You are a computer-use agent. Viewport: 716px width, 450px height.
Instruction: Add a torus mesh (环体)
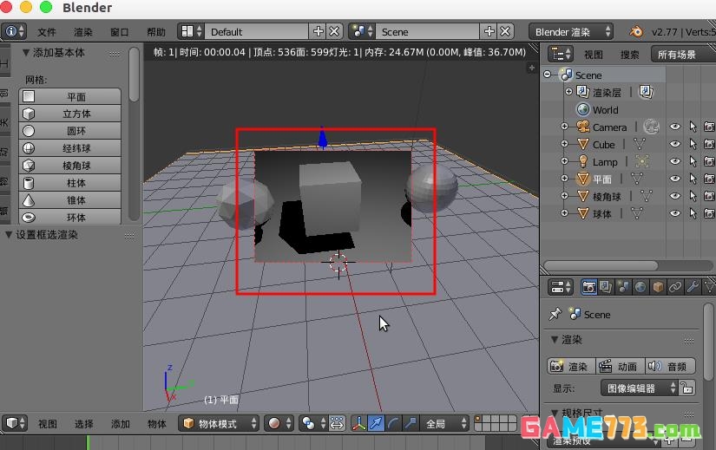click(x=70, y=217)
